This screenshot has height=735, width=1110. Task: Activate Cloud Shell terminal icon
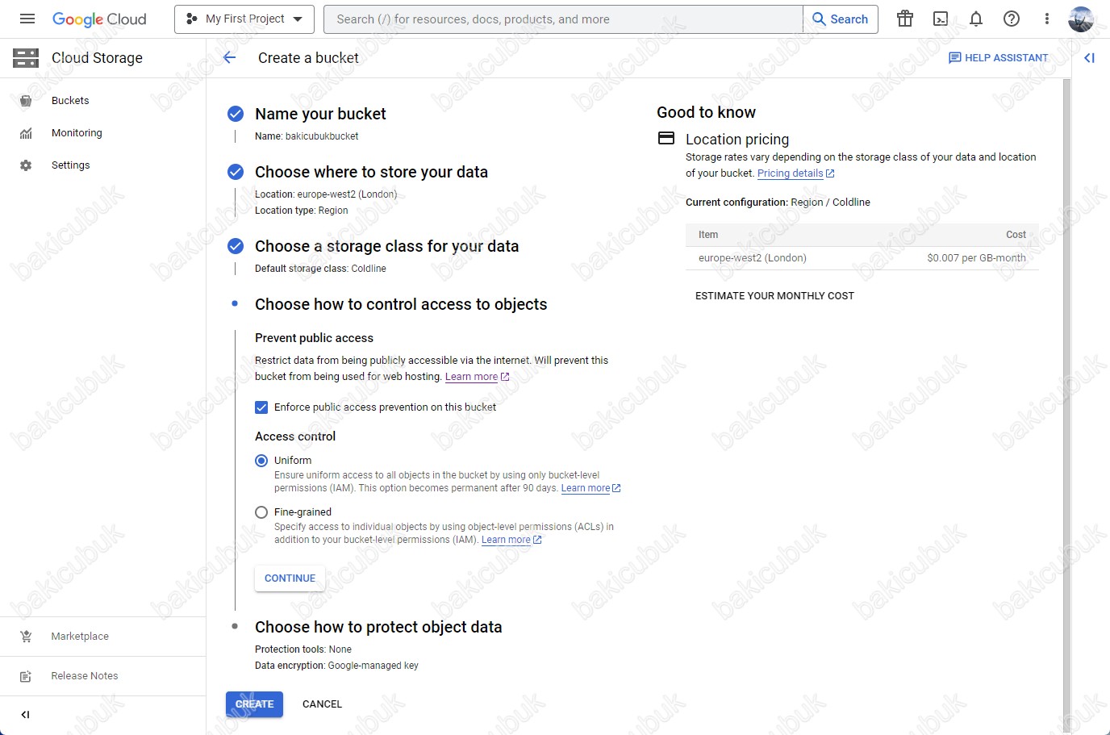tap(941, 19)
